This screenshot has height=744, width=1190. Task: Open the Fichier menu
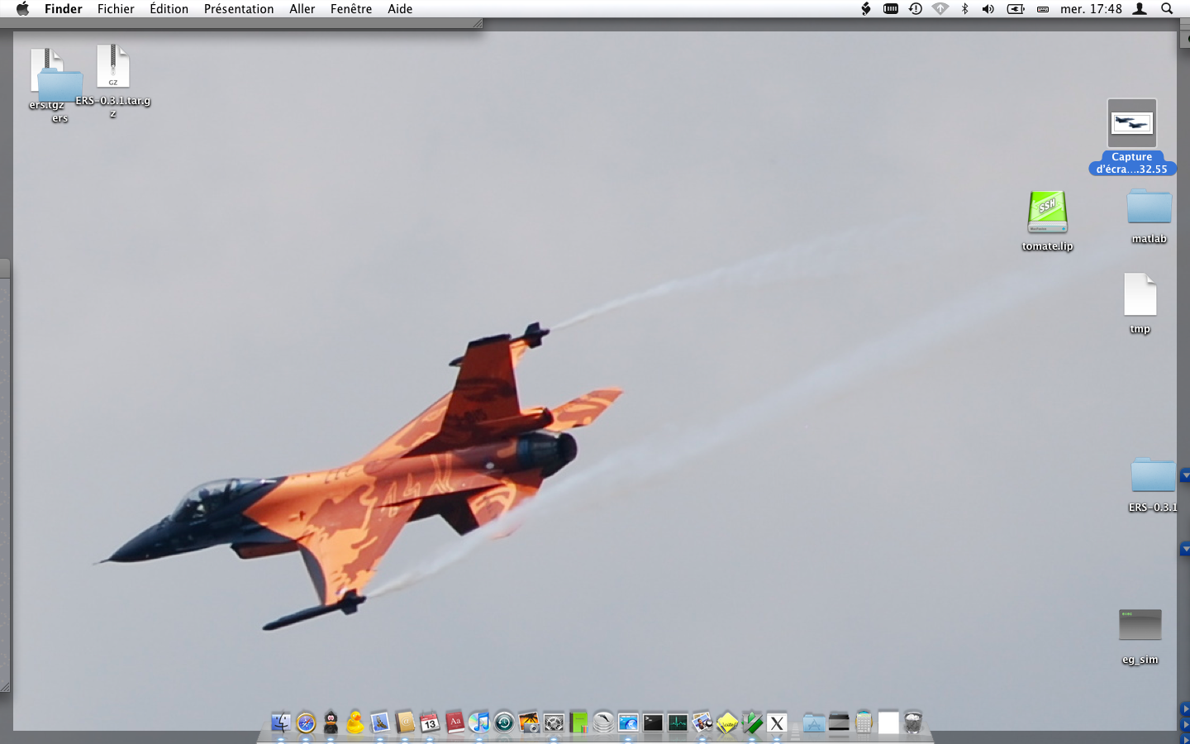point(116,9)
